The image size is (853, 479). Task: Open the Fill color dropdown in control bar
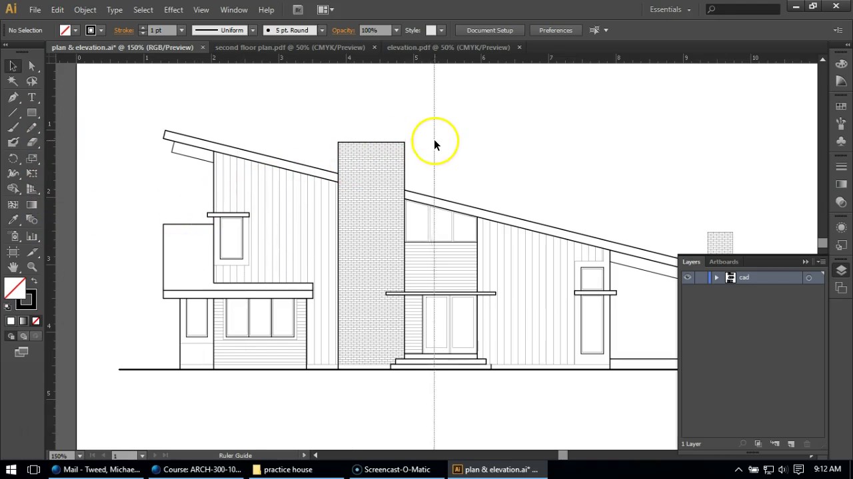tap(75, 30)
